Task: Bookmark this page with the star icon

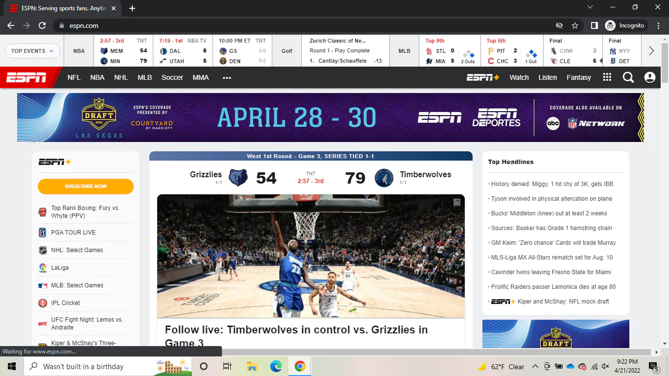Action: 575,25
